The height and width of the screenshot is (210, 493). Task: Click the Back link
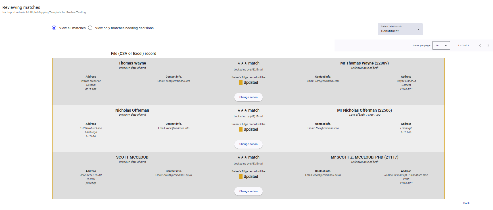466,203
